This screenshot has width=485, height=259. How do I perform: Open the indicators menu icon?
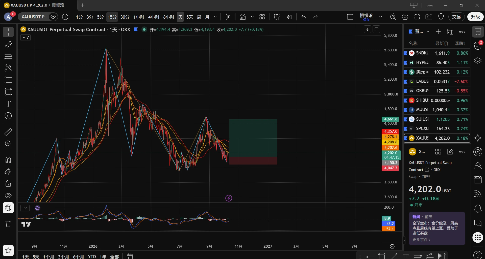(243, 17)
